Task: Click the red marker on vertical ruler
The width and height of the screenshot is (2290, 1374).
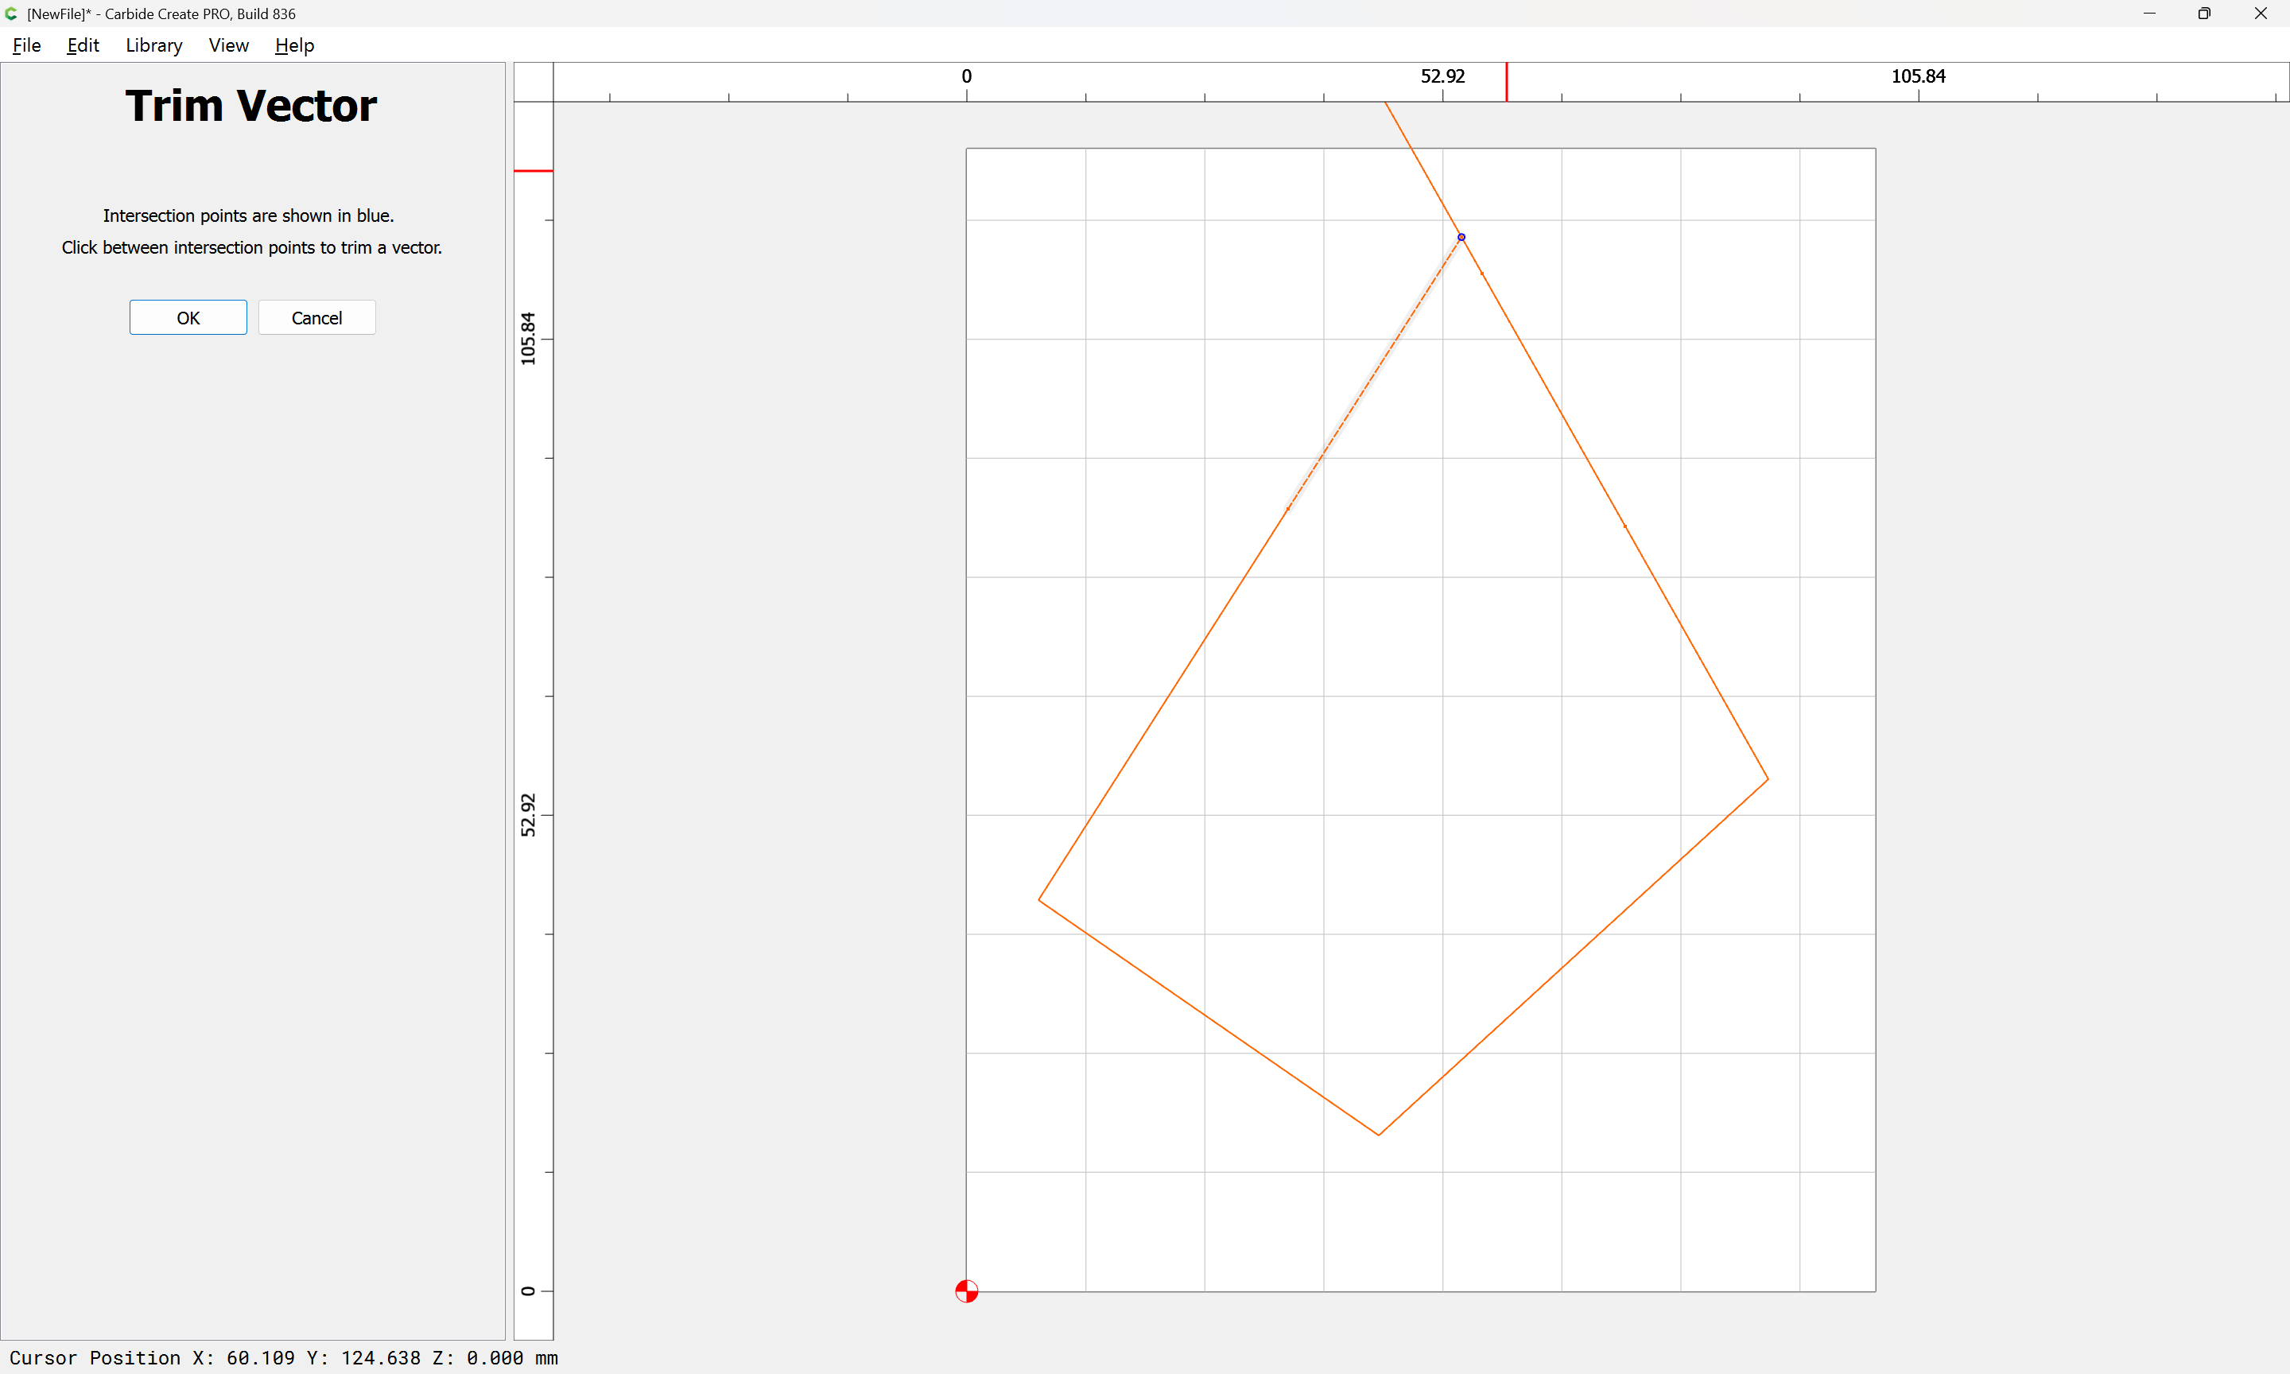Action: pyautogui.click(x=534, y=171)
